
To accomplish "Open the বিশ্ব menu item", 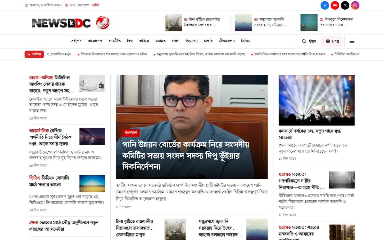I will [130, 41].
